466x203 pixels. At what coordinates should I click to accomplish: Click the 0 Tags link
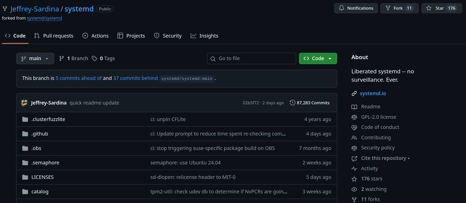pyautogui.click(x=103, y=59)
